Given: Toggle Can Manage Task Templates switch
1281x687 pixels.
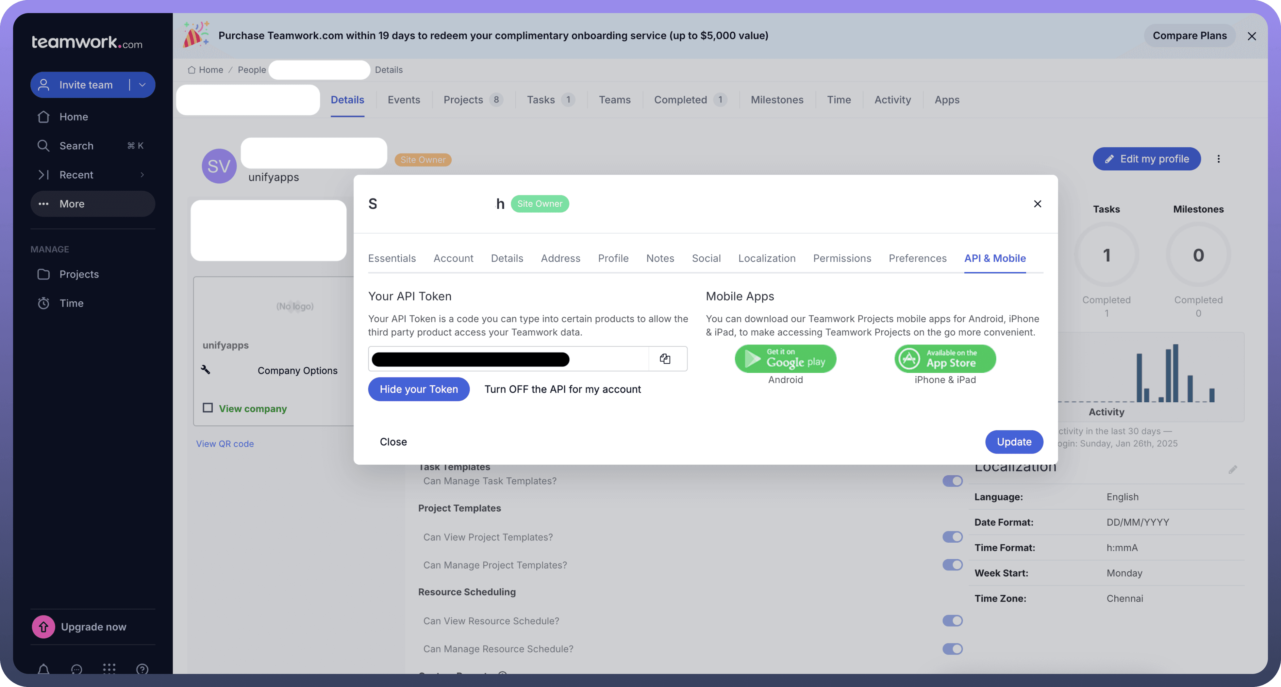Looking at the screenshot, I should coord(952,481).
